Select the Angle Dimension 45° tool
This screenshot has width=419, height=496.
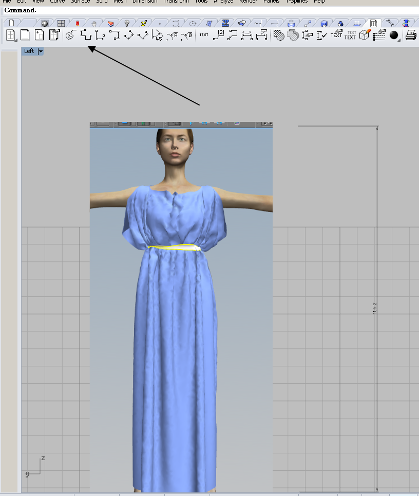click(x=158, y=35)
